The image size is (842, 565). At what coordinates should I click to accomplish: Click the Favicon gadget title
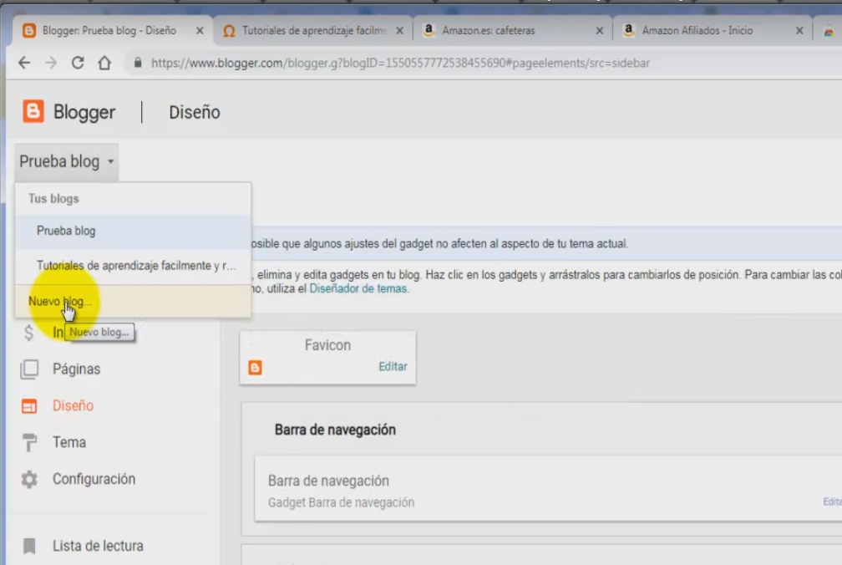pos(327,345)
